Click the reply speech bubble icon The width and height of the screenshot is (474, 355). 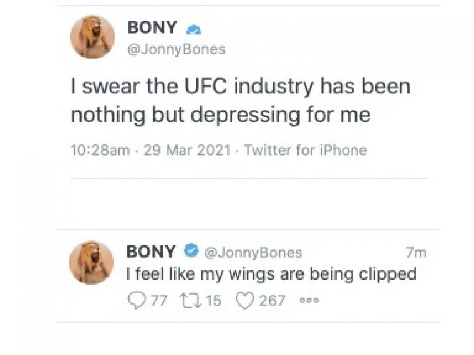coord(137,300)
